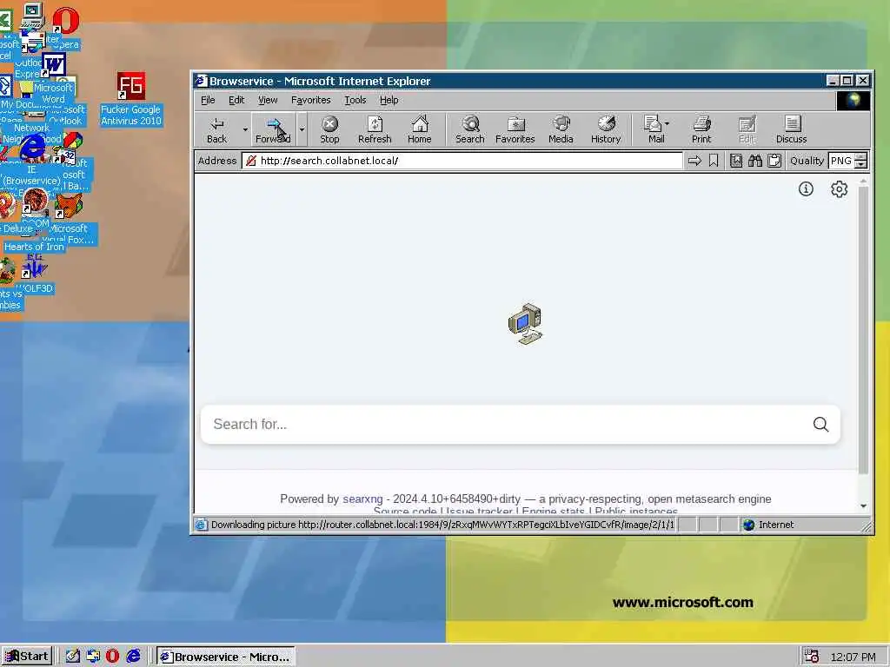Click the scrollbar down arrow

click(863, 506)
